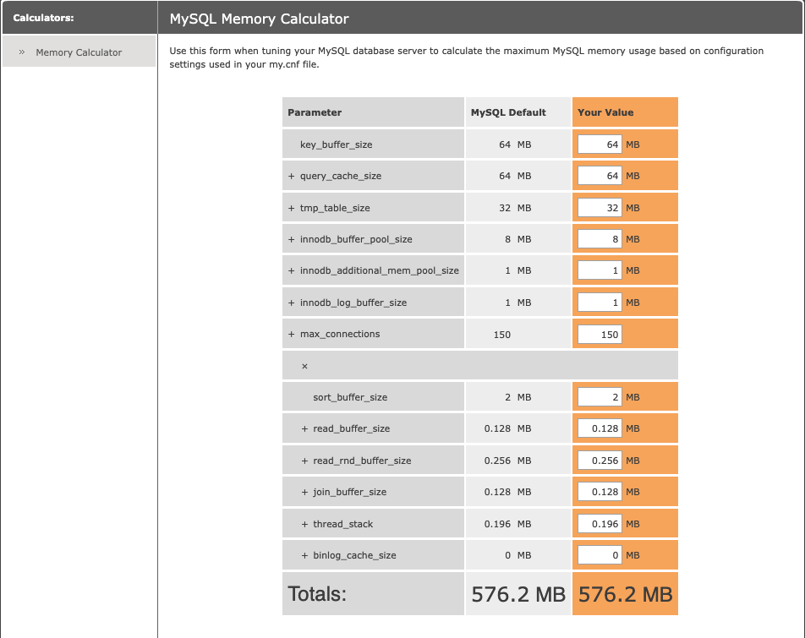This screenshot has height=638, width=805.
Task: Select the join_buffer_size value box
Action: click(x=600, y=492)
